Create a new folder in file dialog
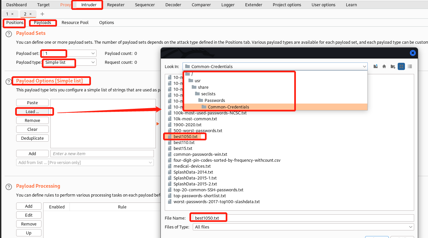The width and height of the screenshot is (428, 238). point(393,66)
